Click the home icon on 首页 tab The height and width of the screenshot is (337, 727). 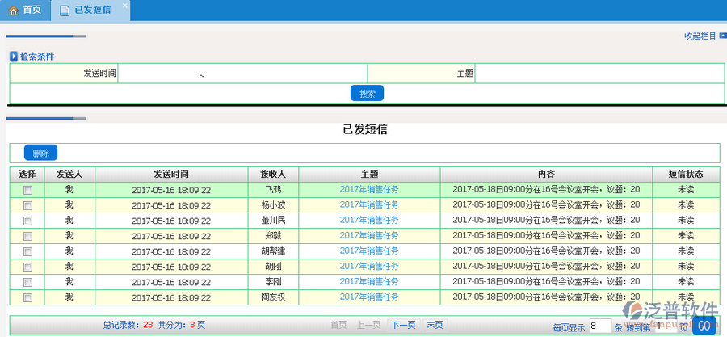click(x=14, y=11)
